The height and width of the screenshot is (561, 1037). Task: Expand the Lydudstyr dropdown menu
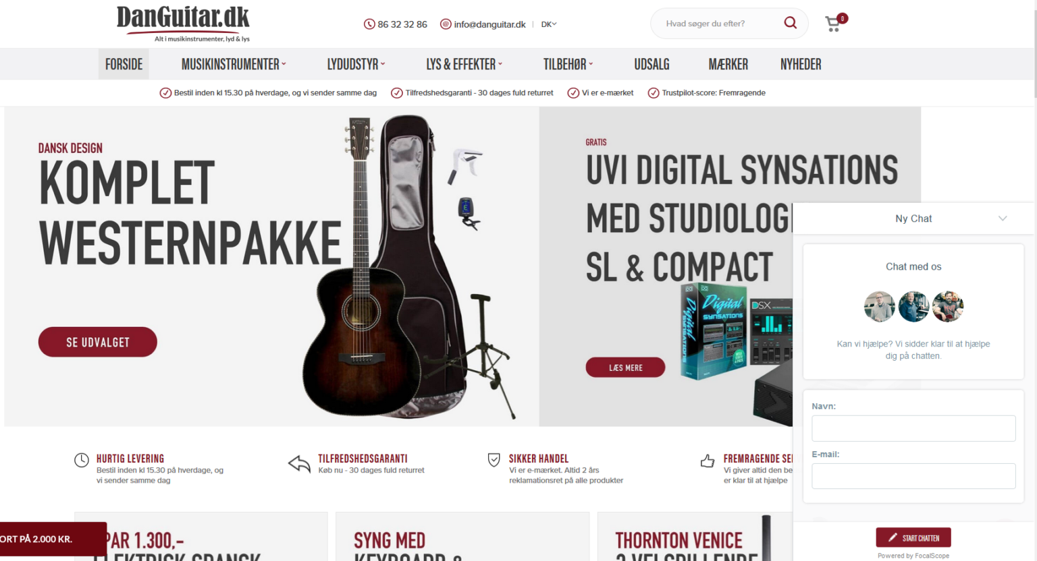tap(356, 64)
